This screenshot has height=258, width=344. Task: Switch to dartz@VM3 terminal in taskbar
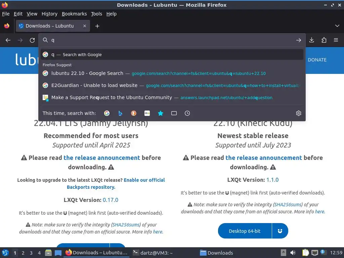pyautogui.click(x=153, y=253)
